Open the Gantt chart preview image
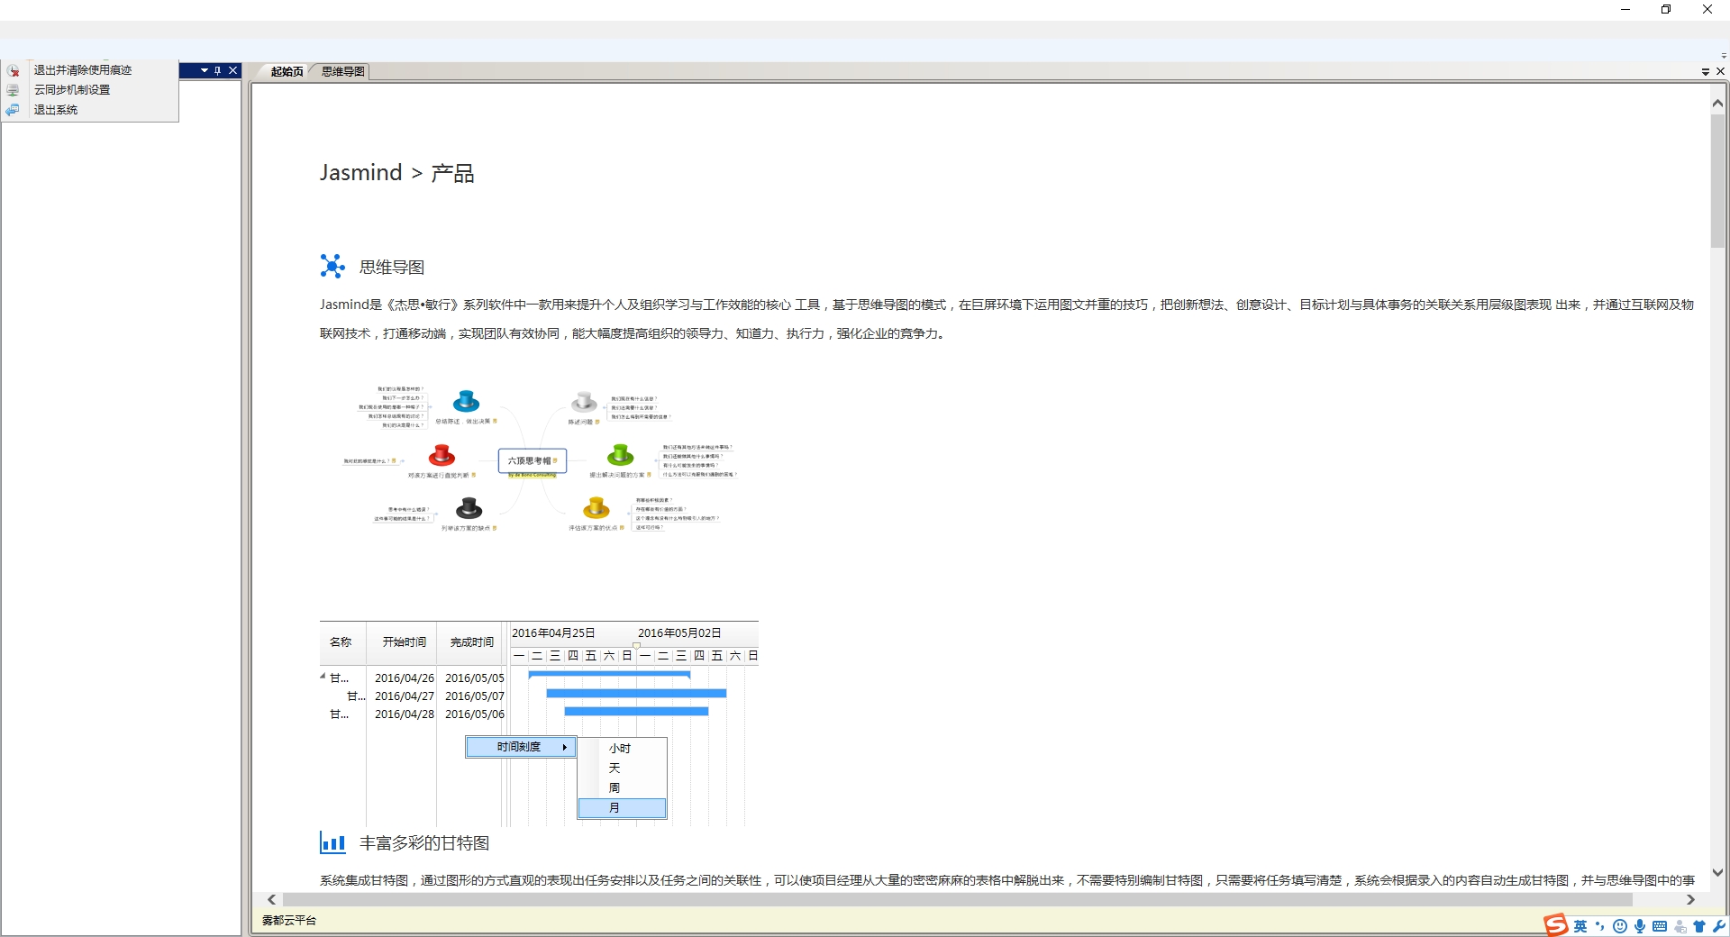This screenshot has height=937, width=1730. click(x=539, y=723)
